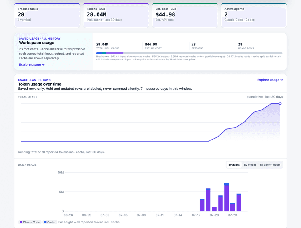The image size is (301, 228).
Task: Click the Tokens 30d card
Action: point(116,15)
